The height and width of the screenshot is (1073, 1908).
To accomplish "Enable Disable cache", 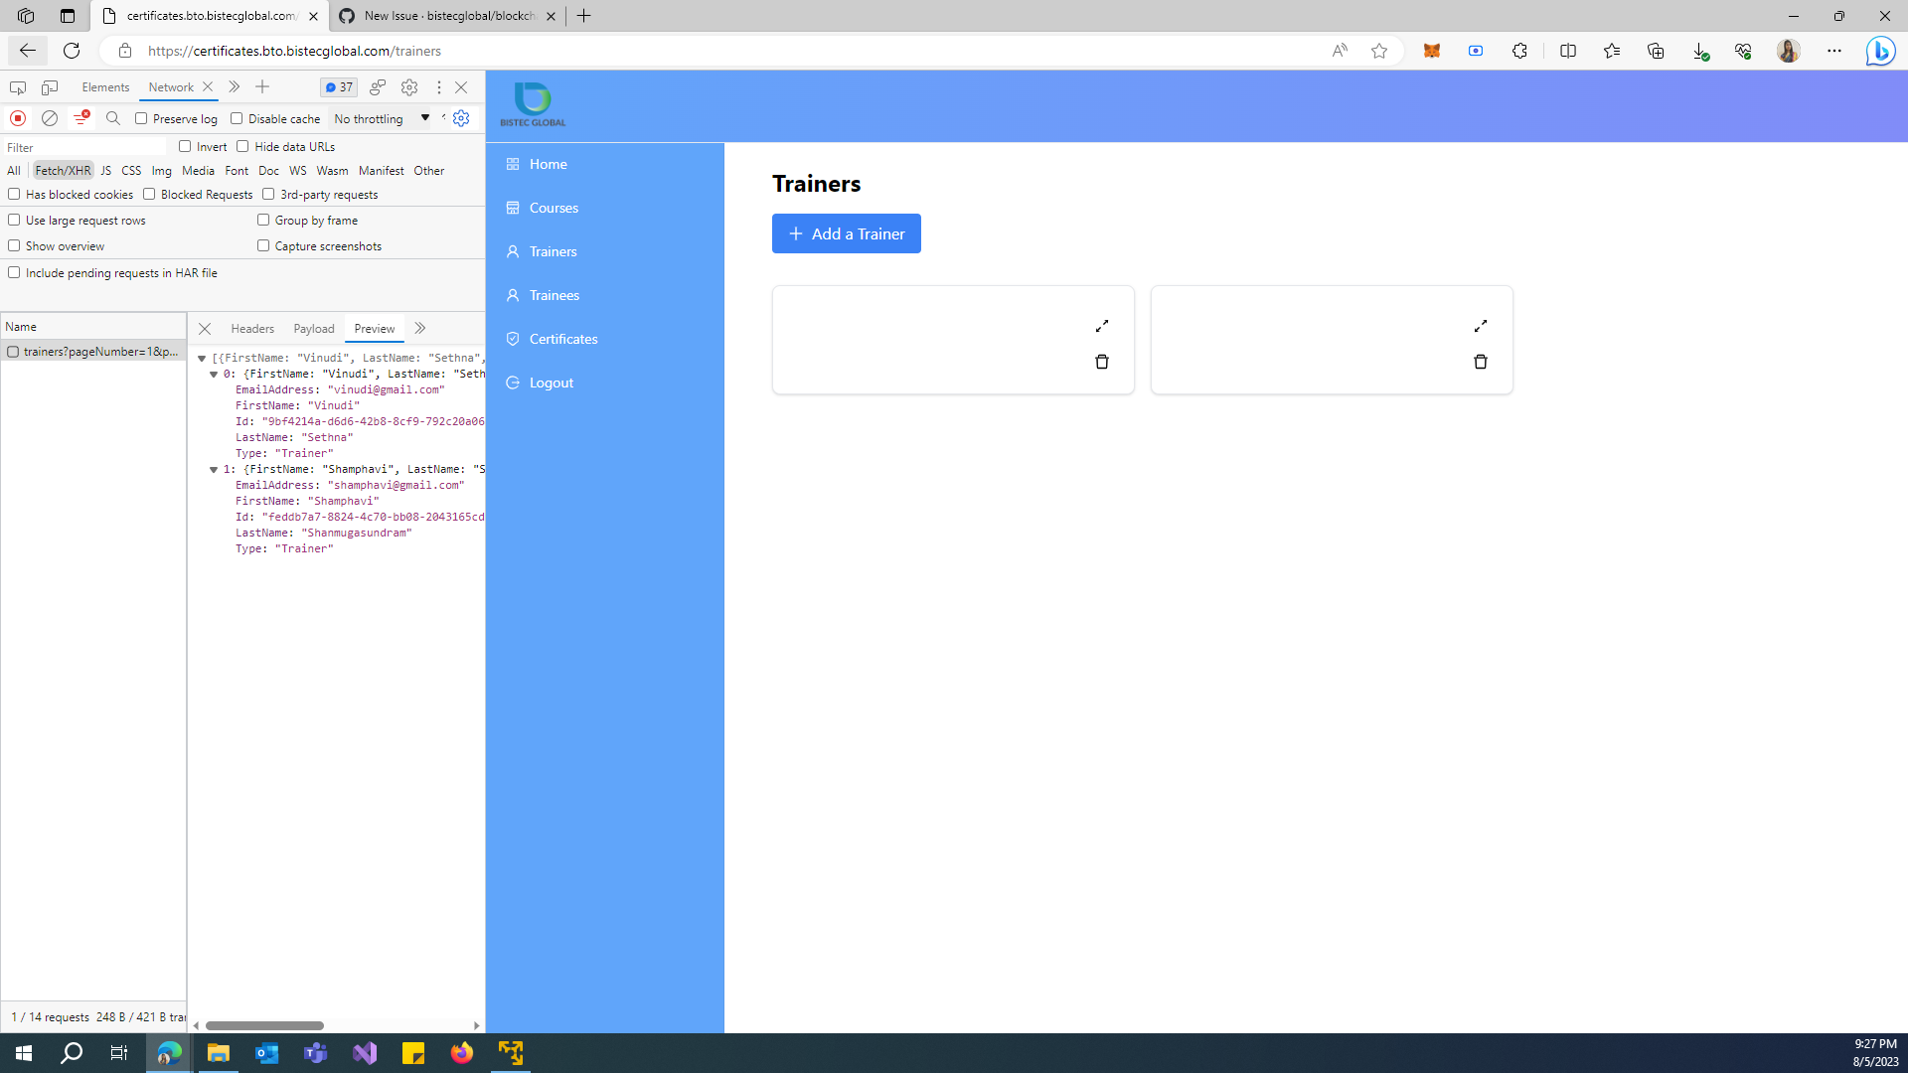I will pos(237,118).
